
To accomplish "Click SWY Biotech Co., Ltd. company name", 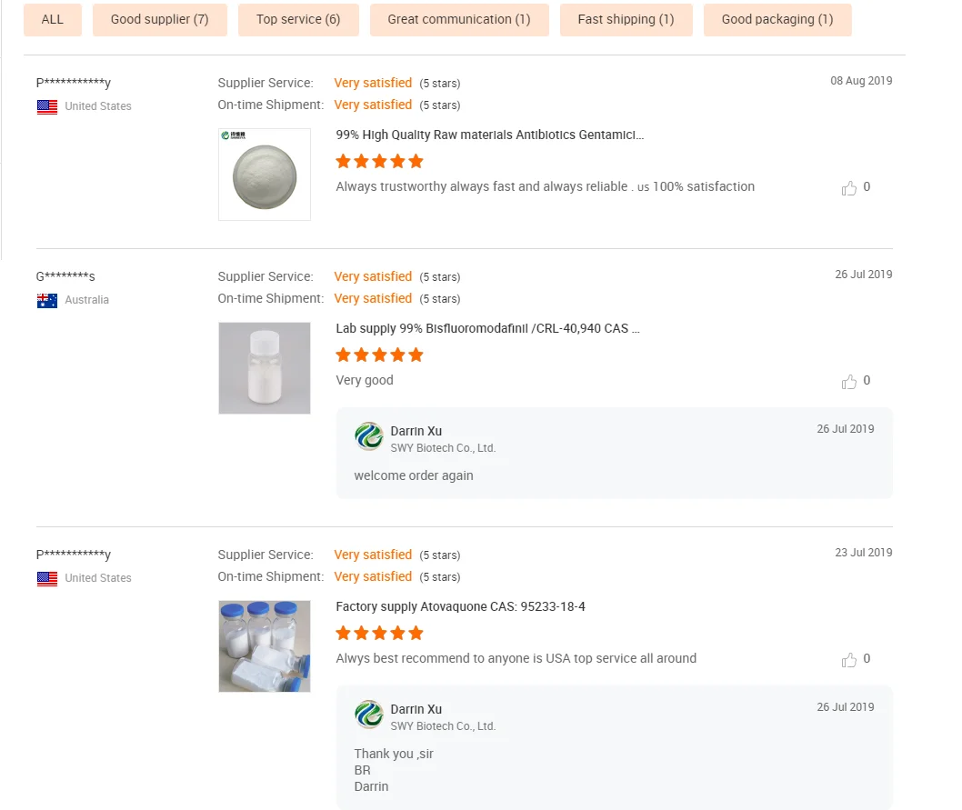I will click(444, 448).
